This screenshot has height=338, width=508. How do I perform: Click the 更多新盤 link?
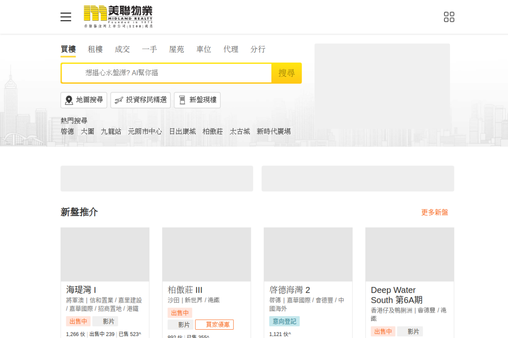point(435,212)
